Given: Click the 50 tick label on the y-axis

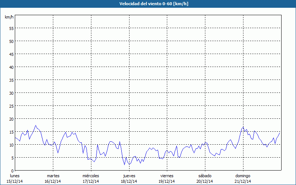Looking at the screenshot, I should tap(11, 41).
